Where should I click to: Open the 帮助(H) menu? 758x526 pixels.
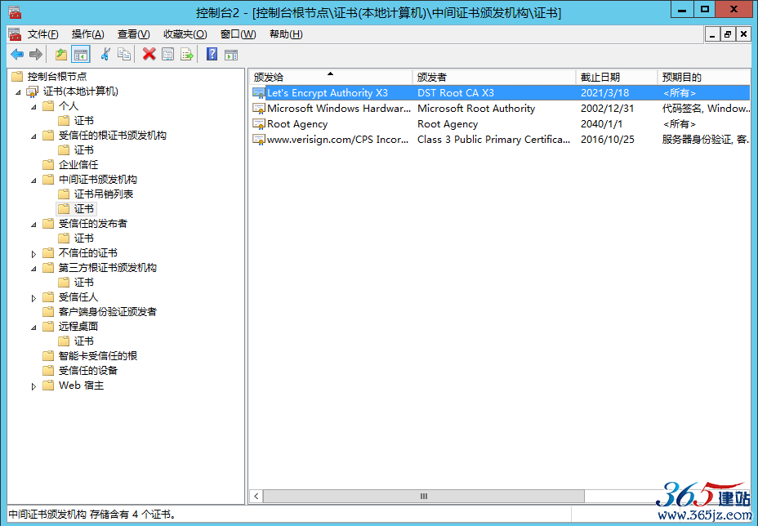286,34
